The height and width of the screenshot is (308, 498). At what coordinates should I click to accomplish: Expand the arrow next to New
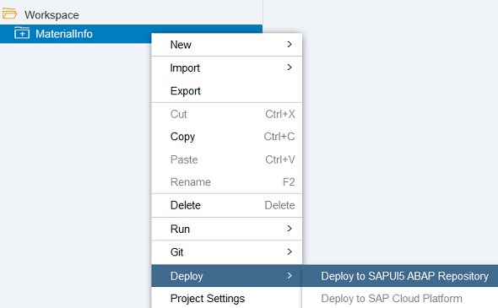(x=290, y=45)
